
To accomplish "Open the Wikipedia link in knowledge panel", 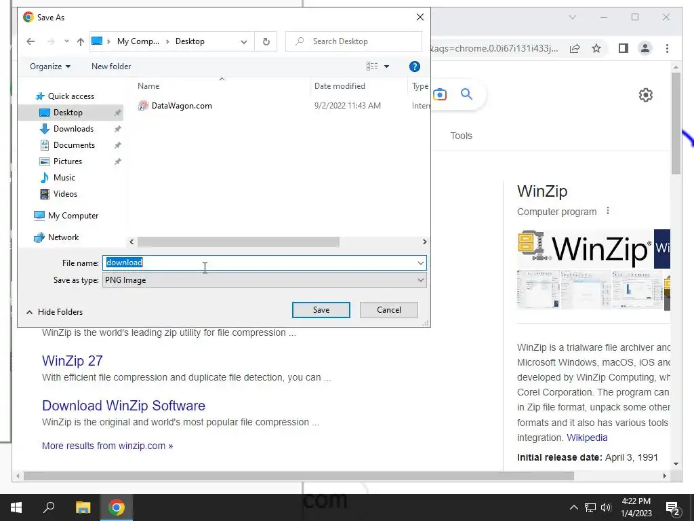I will [x=587, y=438].
